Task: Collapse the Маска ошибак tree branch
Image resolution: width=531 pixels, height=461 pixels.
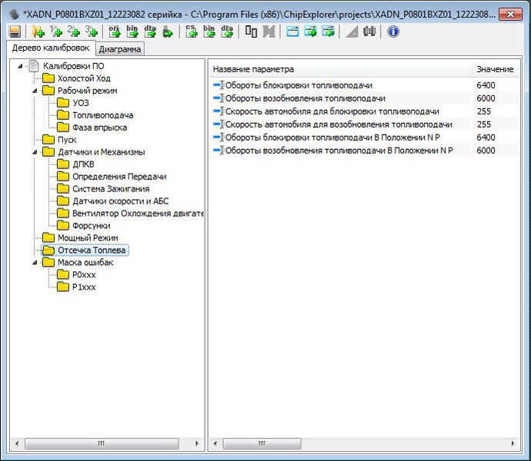Action: 35,263
